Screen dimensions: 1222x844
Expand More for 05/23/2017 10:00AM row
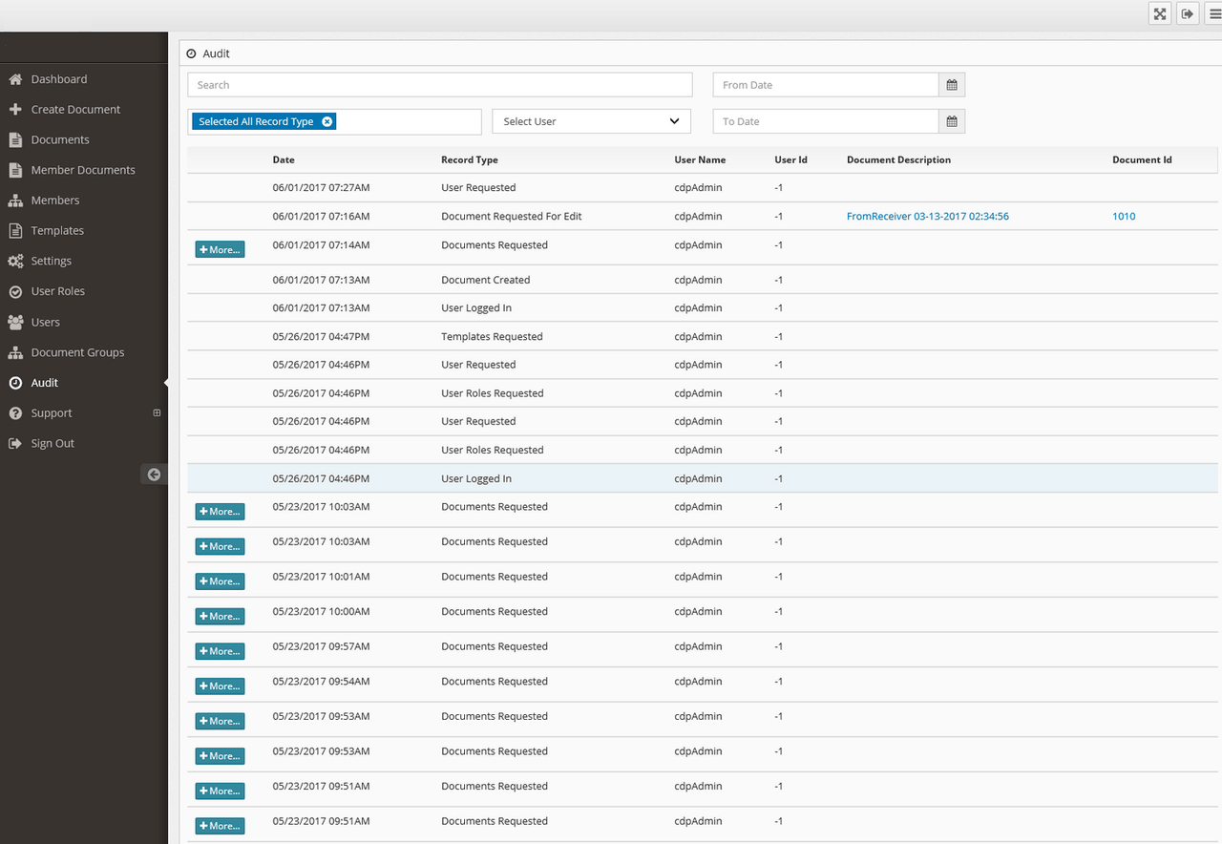click(x=220, y=617)
